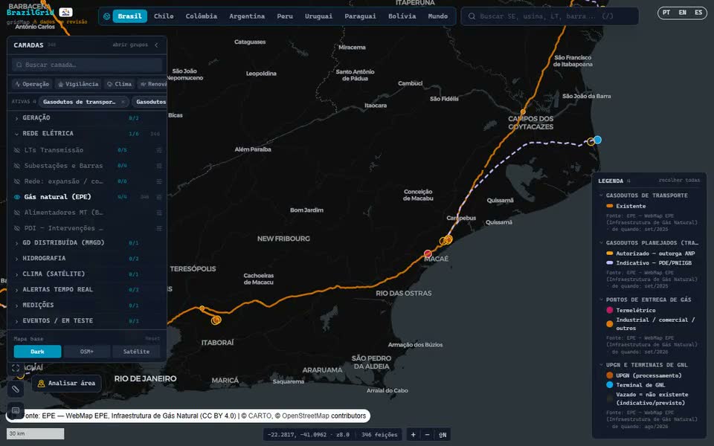
Task: Collapse Pontos de Entrega de Gás legend section
Action: point(601,300)
